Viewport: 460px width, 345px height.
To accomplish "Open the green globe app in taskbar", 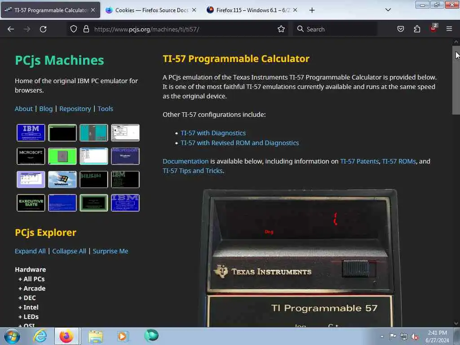I will click(x=151, y=335).
